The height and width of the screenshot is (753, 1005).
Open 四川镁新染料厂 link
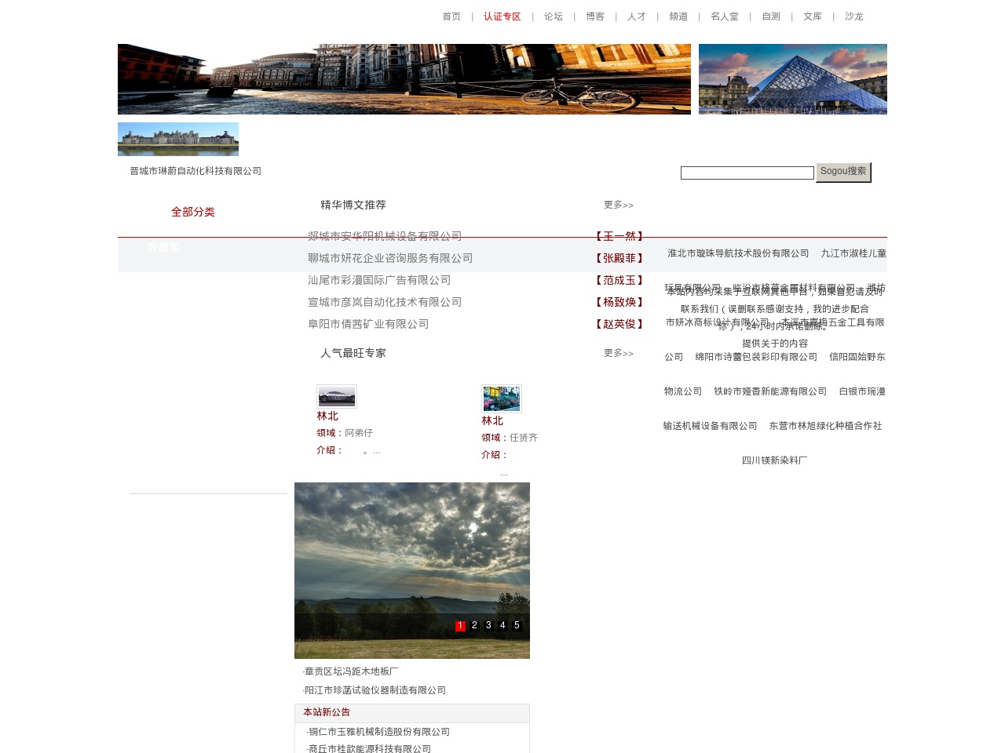(x=775, y=460)
